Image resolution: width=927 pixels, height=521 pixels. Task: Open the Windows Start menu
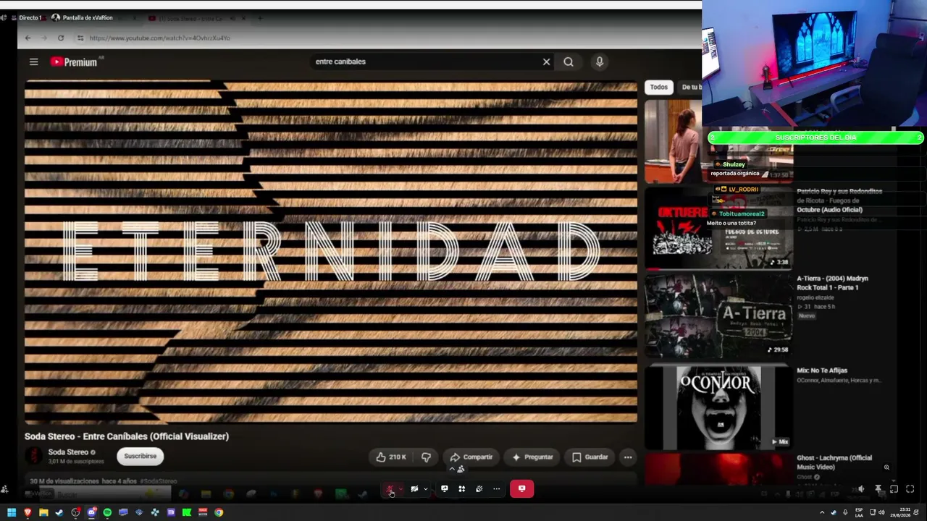click(12, 513)
